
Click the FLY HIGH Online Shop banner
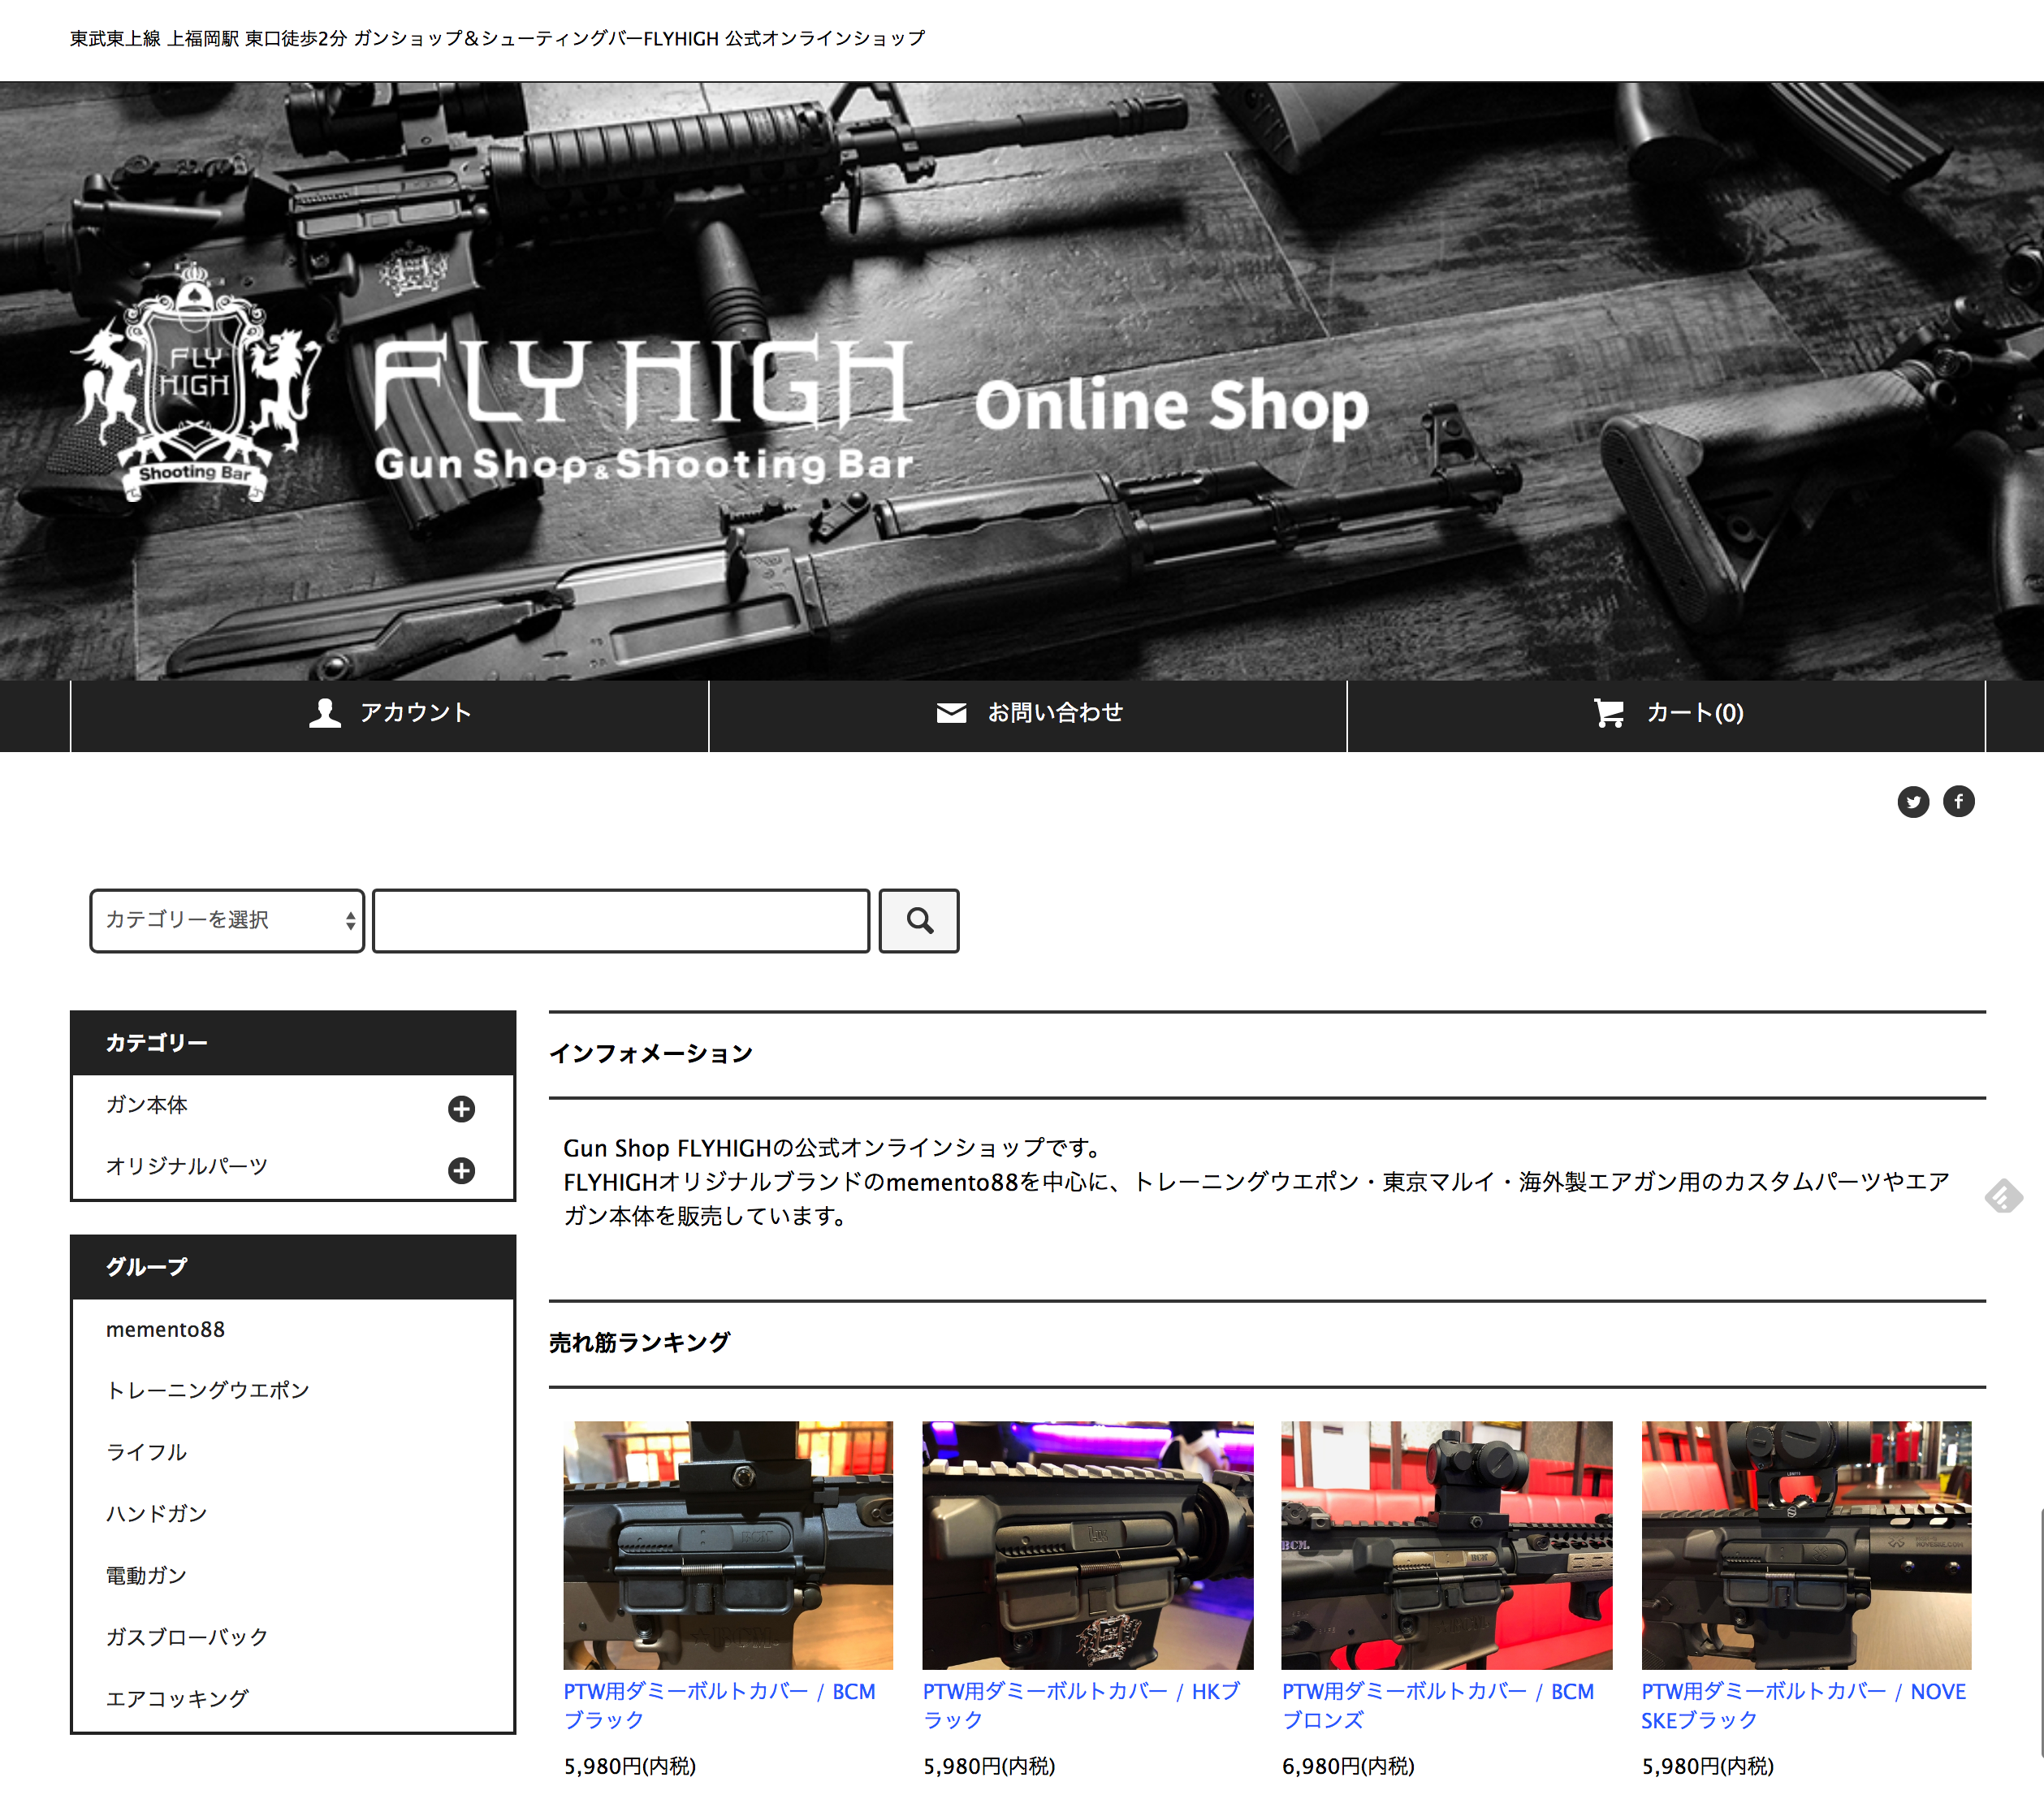[x=1022, y=382]
